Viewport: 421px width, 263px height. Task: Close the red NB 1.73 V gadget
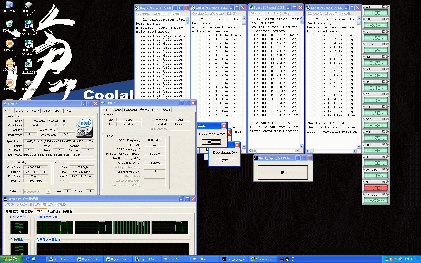pyautogui.click(x=387, y=182)
